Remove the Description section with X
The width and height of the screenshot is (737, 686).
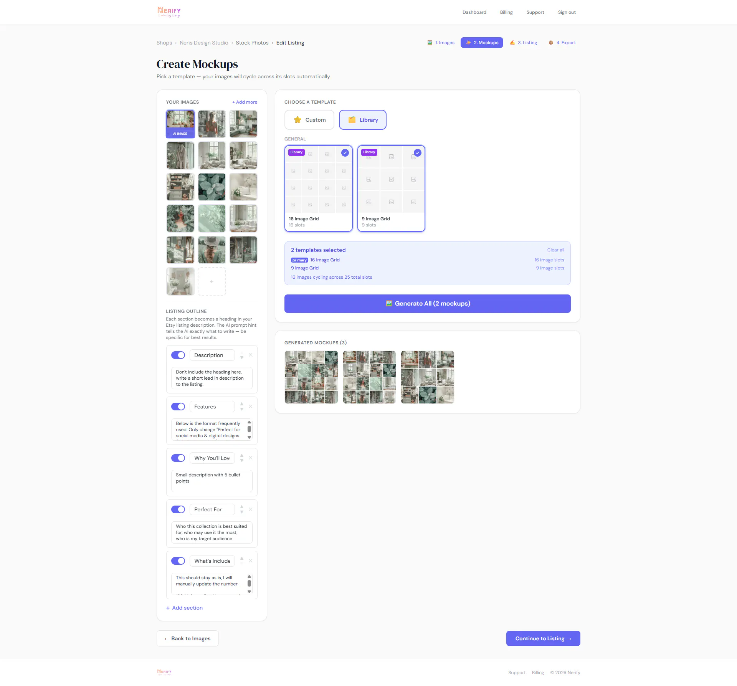[251, 355]
